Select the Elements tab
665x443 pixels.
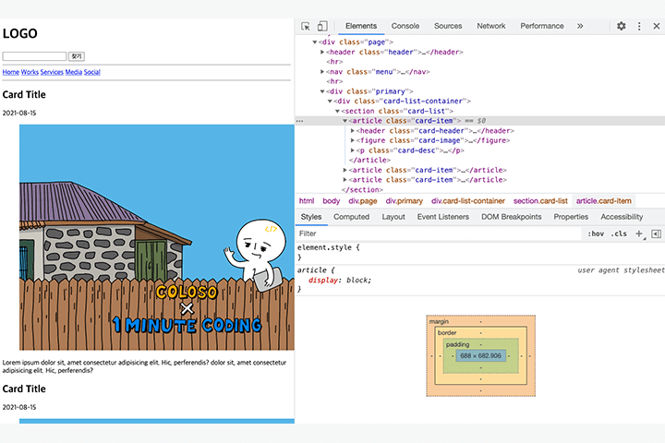[x=361, y=26]
